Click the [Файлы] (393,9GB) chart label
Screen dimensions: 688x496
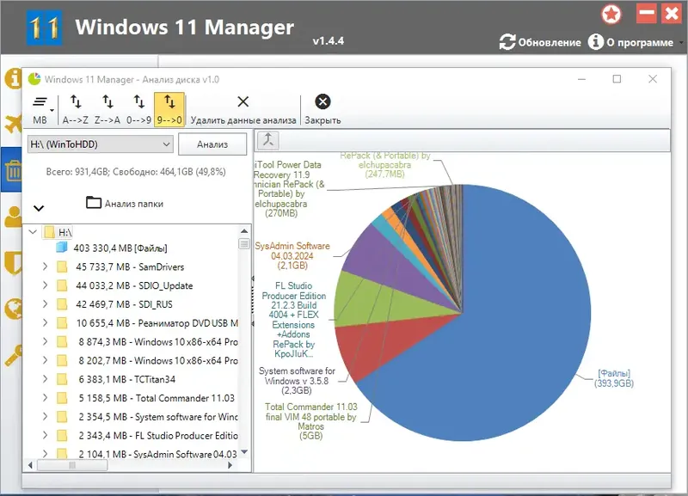click(x=613, y=378)
